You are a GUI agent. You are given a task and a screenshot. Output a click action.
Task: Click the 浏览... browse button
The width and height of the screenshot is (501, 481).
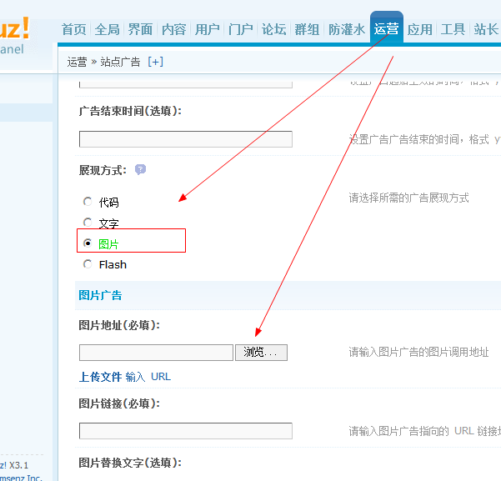coord(262,353)
